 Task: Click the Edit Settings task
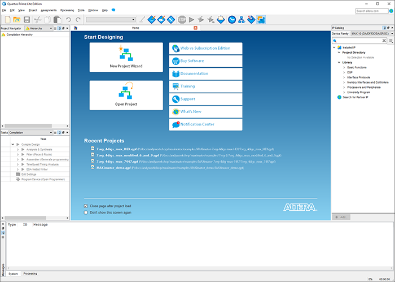29,174
